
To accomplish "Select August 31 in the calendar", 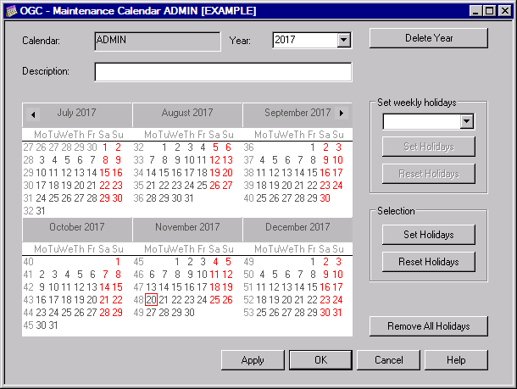I will (189, 198).
